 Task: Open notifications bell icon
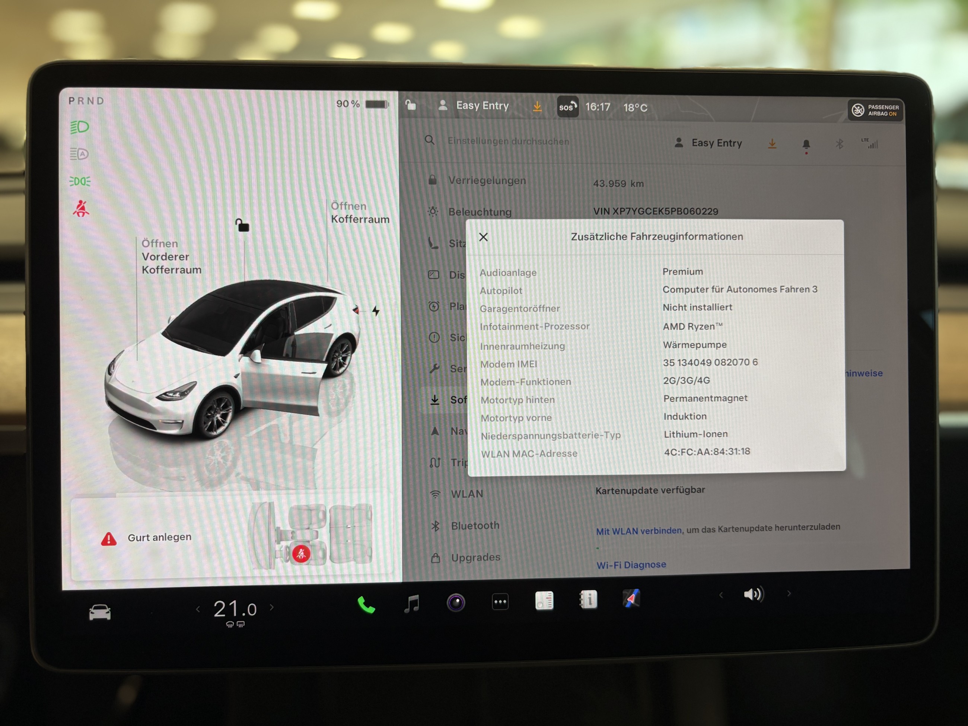806,145
